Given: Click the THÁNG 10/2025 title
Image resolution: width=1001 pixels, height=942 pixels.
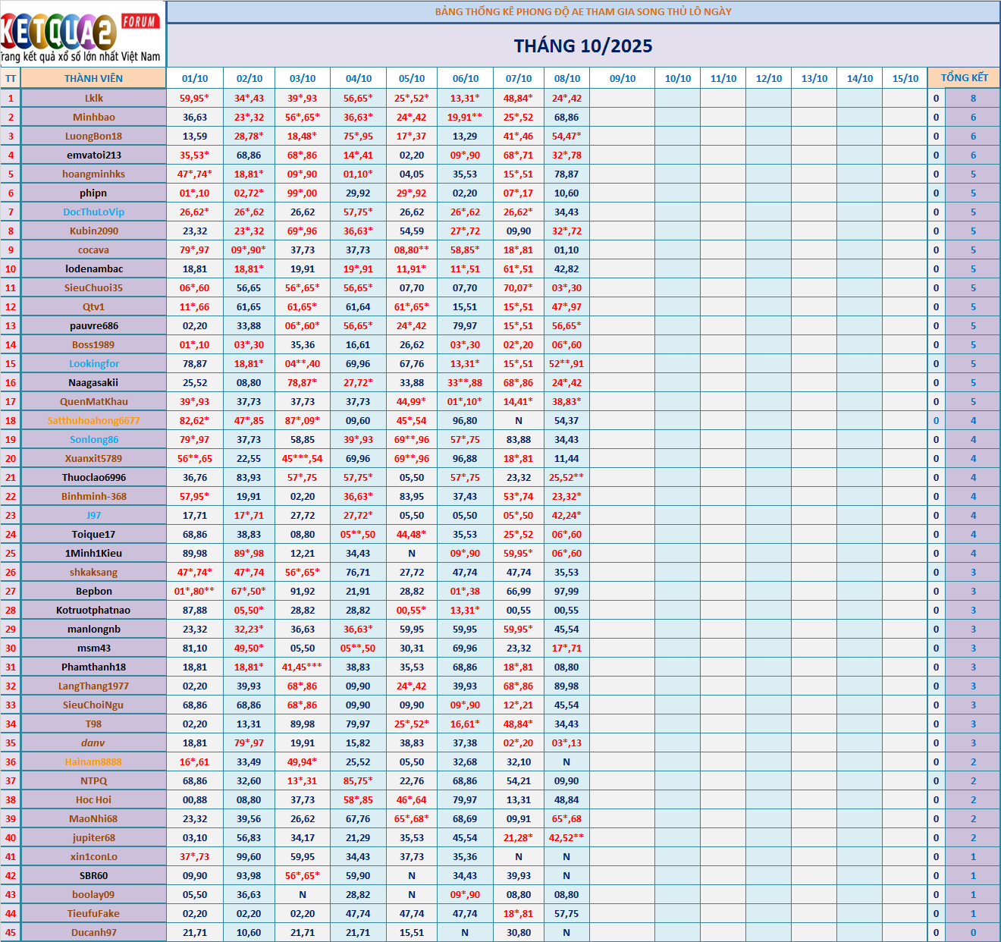Looking at the screenshot, I should pyautogui.click(x=582, y=46).
